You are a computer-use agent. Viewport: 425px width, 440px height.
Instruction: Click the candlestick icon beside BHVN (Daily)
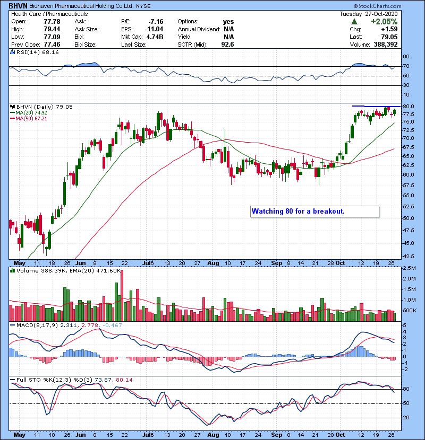12,107
